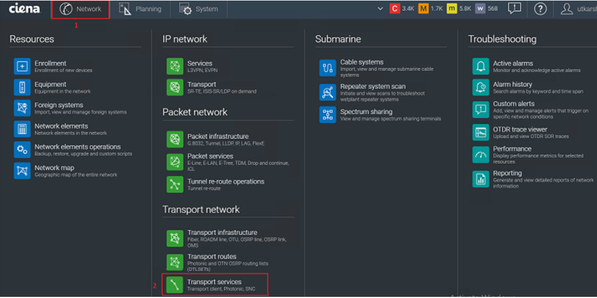This screenshot has height=298, width=597.
Task: Click the Active alarms bell icon
Action: point(480,66)
